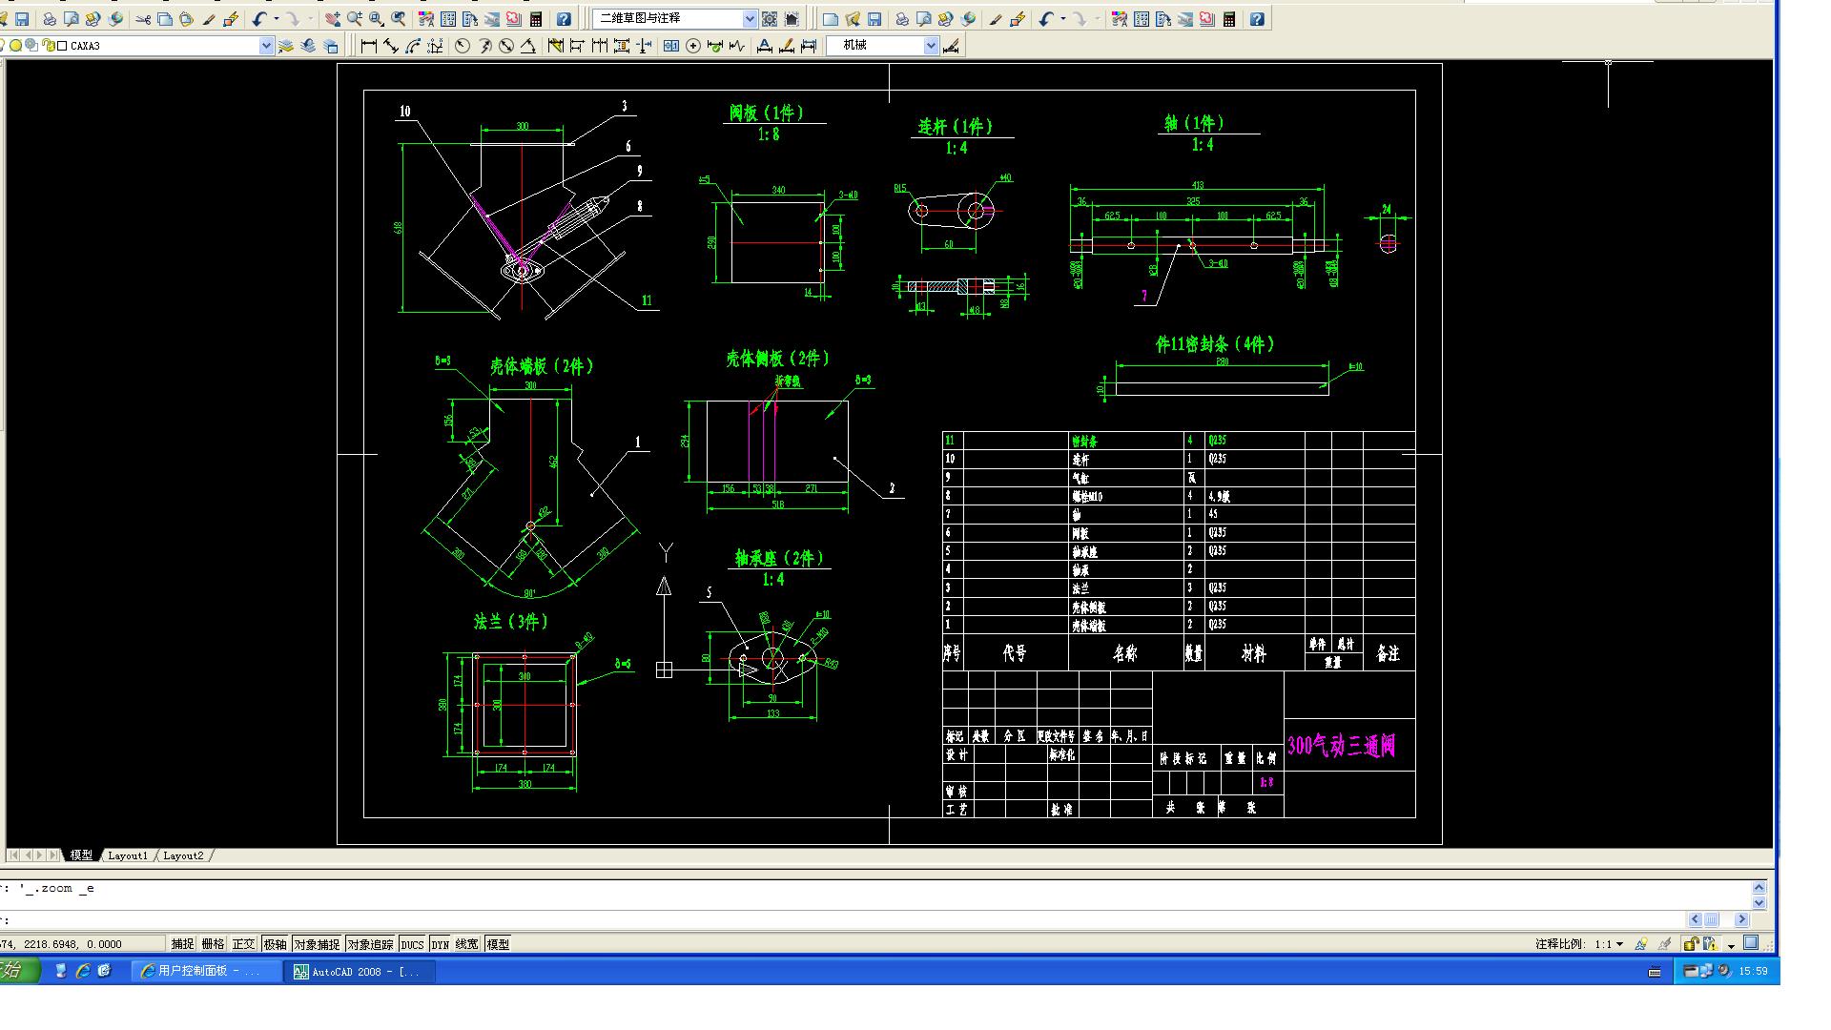Viewport: 1831px width, 1030px height.
Task: Open the CAXA3 layer dropdown
Action: [x=266, y=45]
